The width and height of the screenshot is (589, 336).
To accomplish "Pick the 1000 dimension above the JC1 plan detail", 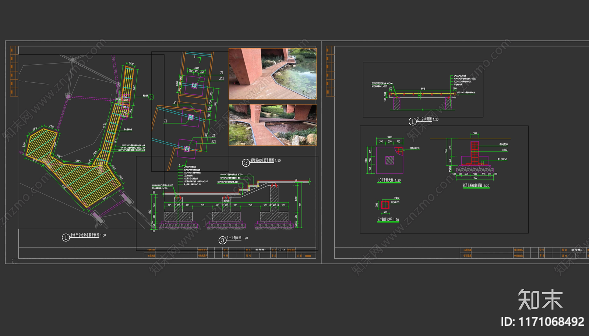I will click(389, 137).
